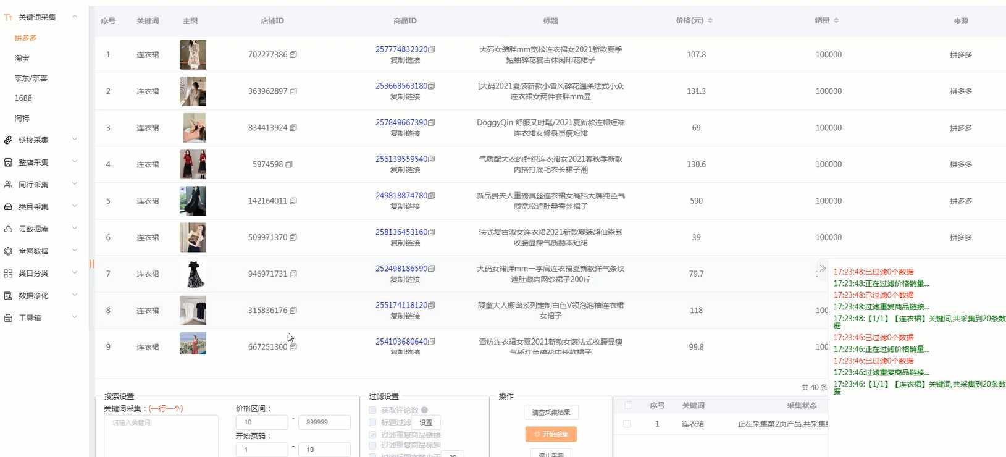Expand the 类目采集 menu chevron
Screen dimensions: 1006x457
click(75, 206)
